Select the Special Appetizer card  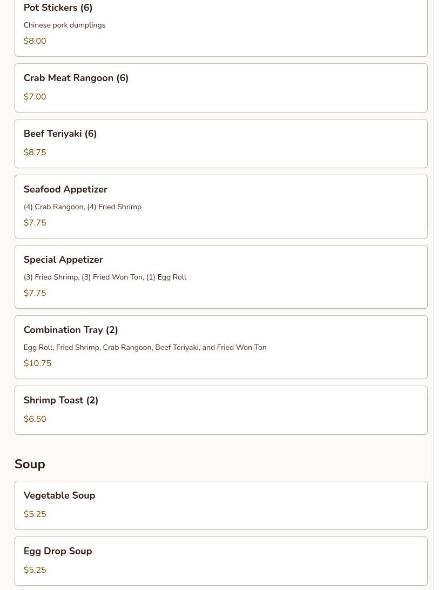point(221,277)
